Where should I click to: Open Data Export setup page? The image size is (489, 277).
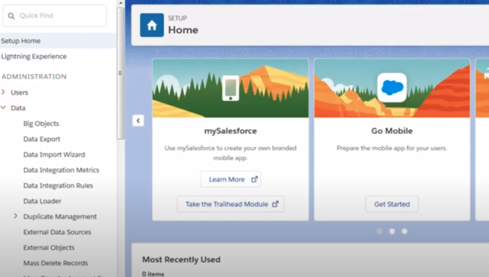point(42,139)
